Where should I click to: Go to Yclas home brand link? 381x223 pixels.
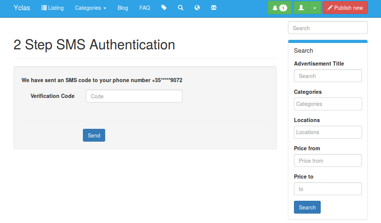click(x=22, y=8)
